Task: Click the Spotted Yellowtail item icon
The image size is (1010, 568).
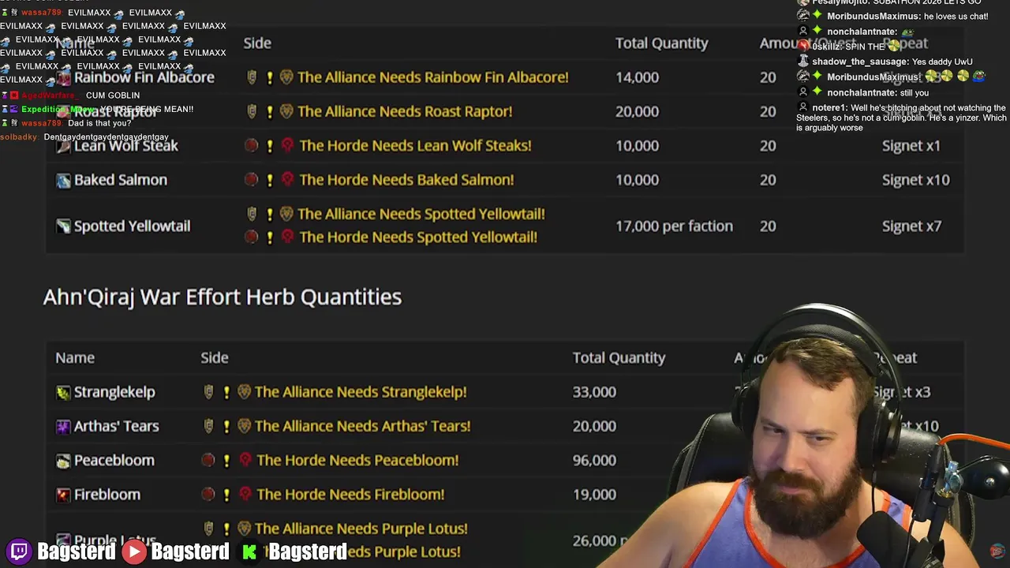Action: pyautogui.click(x=63, y=226)
